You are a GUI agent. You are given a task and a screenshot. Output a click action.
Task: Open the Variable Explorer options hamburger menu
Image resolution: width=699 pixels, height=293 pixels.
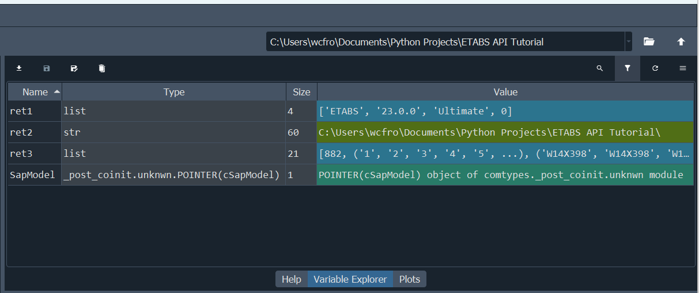[x=683, y=68]
